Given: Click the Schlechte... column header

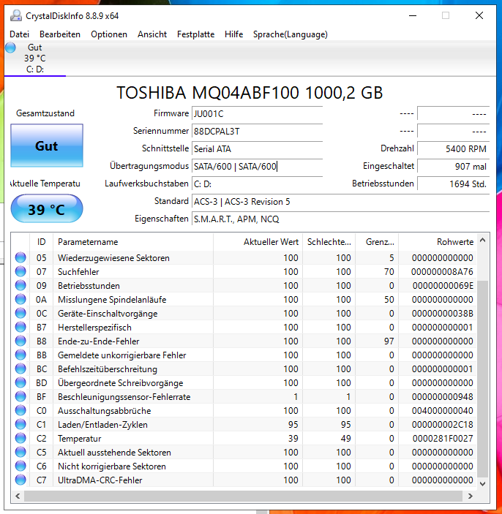Looking at the screenshot, I should [x=329, y=242].
